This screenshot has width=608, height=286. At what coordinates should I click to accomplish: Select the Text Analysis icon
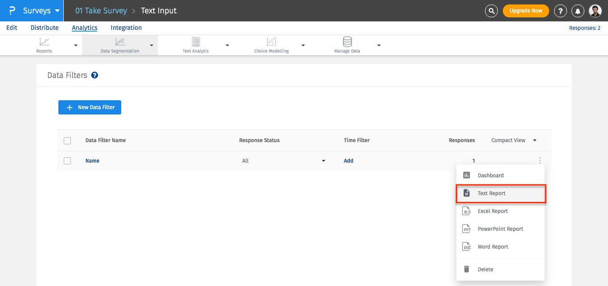(196, 42)
